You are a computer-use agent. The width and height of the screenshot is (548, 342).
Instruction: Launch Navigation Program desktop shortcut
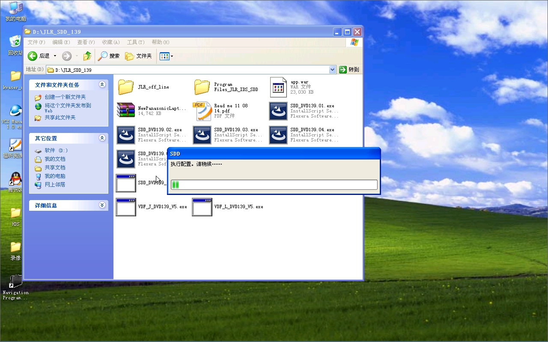point(15,287)
